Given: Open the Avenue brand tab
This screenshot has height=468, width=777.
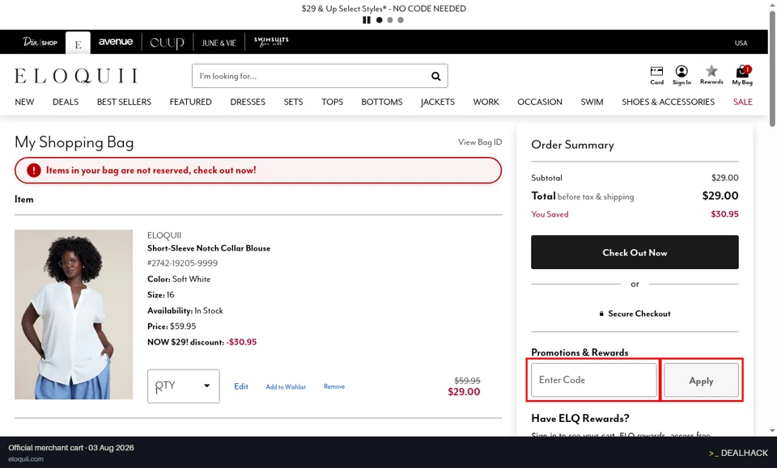Looking at the screenshot, I should 116,42.
